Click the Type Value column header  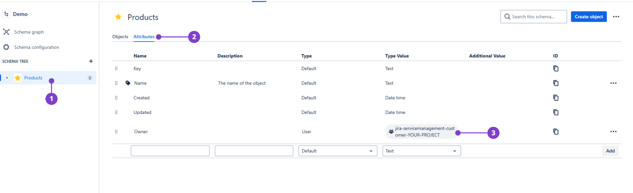(397, 56)
